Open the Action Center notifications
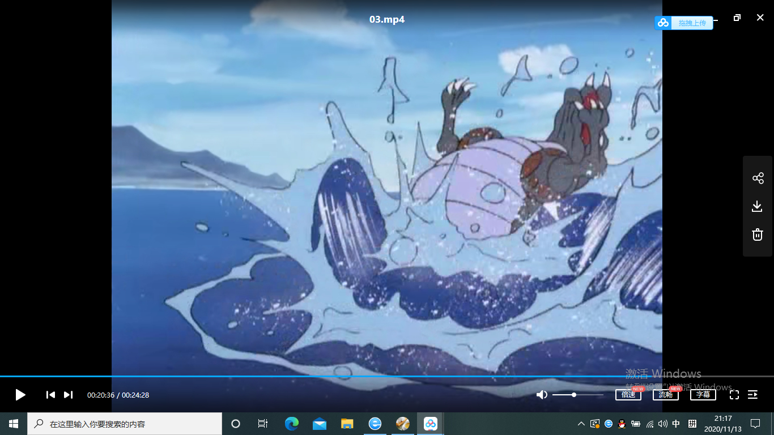This screenshot has width=774, height=435. pos(755,424)
